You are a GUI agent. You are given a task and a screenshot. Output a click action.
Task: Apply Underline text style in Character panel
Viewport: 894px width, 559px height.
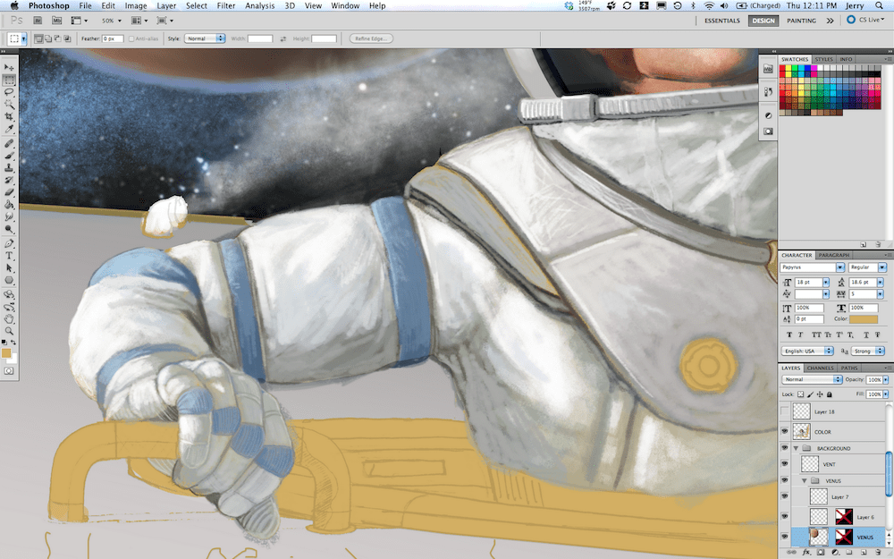click(867, 335)
